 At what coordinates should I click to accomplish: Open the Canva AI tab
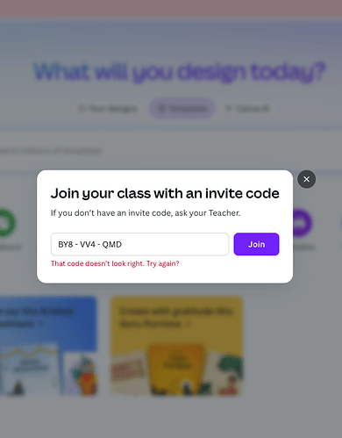click(248, 109)
